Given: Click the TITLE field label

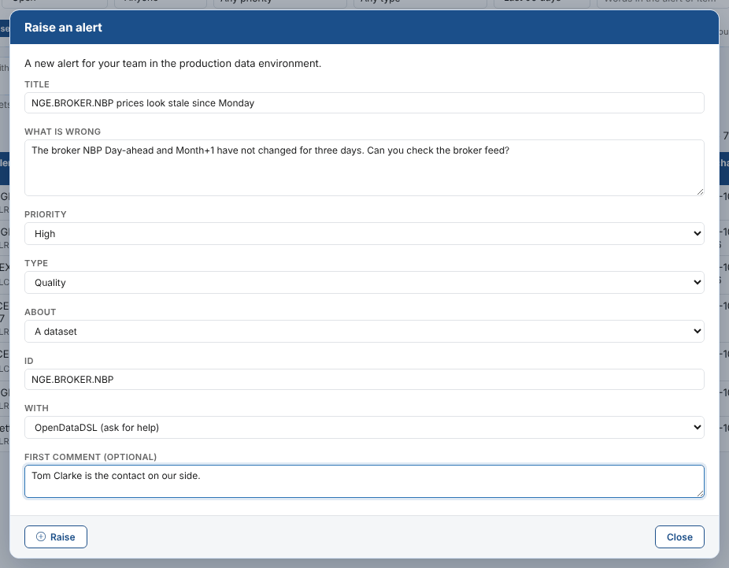Looking at the screenshot, I should point(37,84).
